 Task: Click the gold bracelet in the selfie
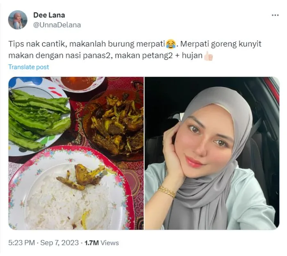click(x=166, y=191)
